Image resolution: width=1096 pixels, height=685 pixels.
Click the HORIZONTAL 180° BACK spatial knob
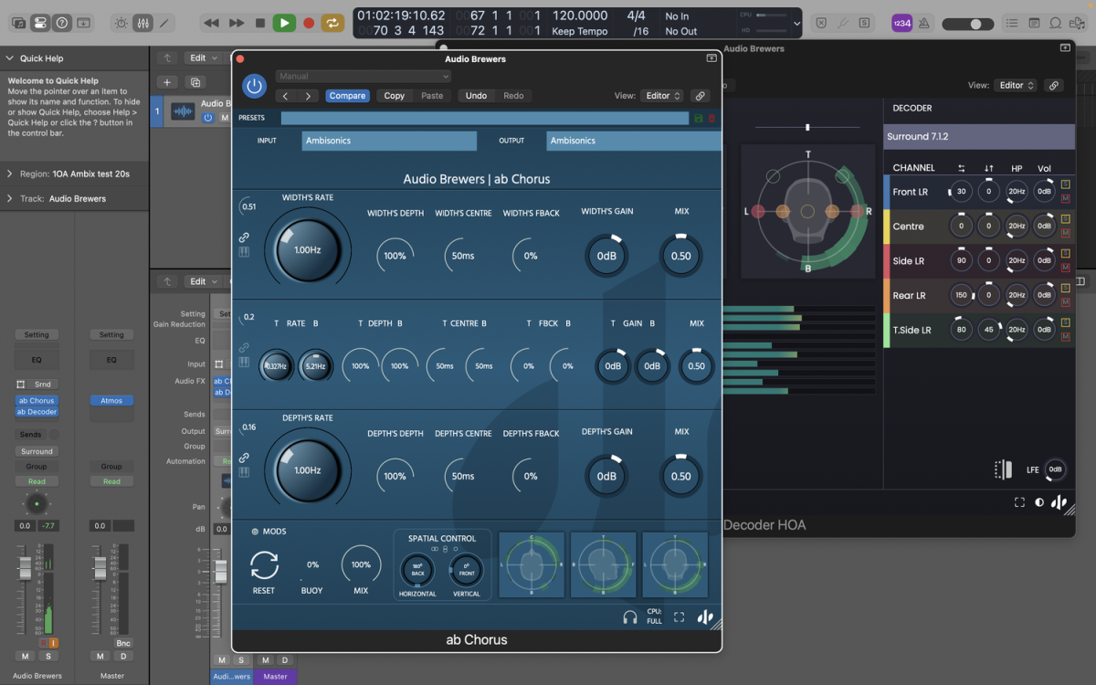417,571
